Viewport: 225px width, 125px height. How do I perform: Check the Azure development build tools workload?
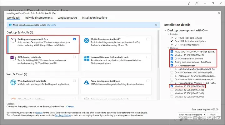pyautogui.click(x=147, y=81)
